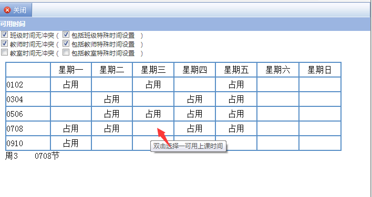Click the red close icon beside 关闭
Screen dimensions: 372x197
pyautogui.click(x=7, y=10)
